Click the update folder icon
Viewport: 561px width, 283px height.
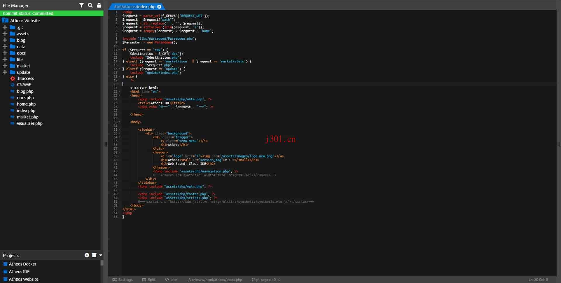tap(13, 72)
